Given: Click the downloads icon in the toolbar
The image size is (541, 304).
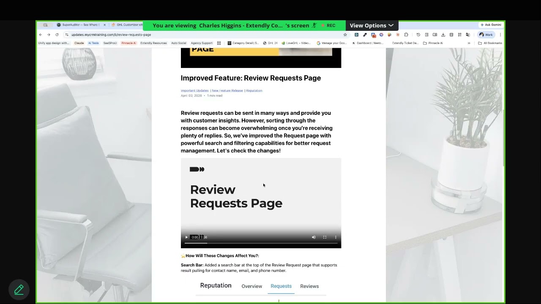Looking at the screenshot, I should pyautogui.click(x=443, y=35).
